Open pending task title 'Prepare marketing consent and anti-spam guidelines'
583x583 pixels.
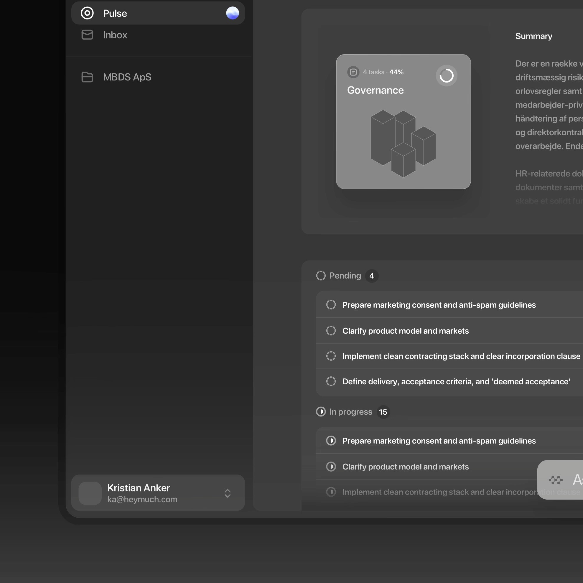pyautogui.click(x=439, y=305)
